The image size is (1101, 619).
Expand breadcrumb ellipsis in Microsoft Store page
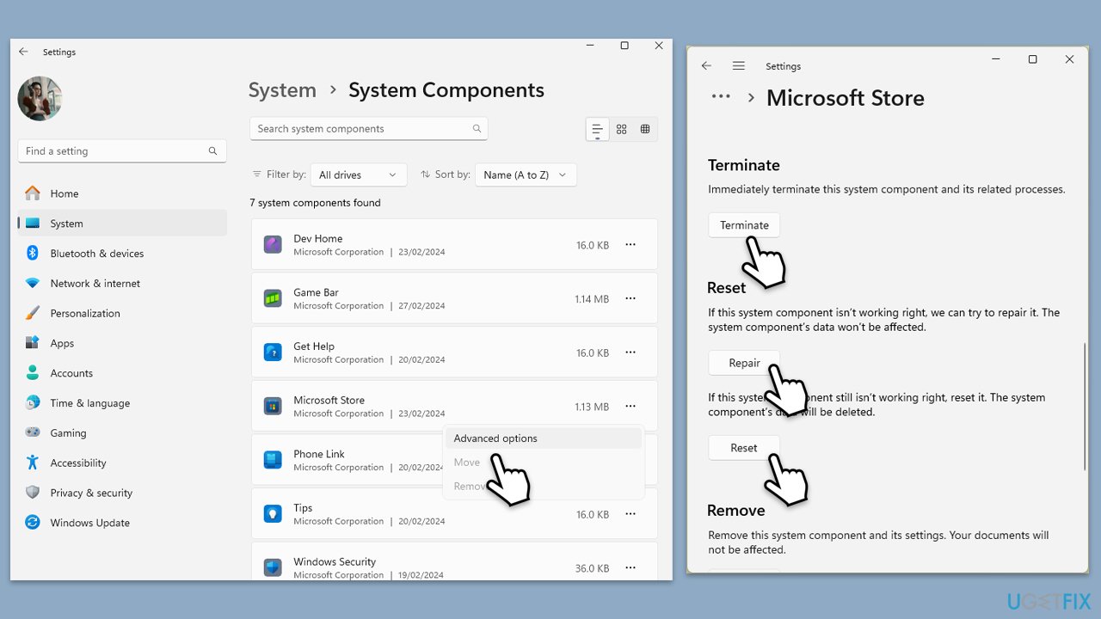click(721, 97)
